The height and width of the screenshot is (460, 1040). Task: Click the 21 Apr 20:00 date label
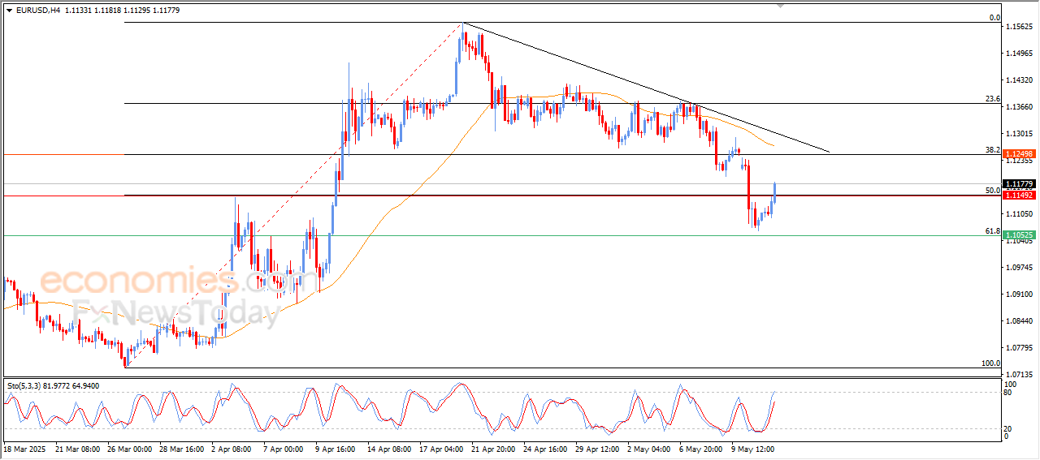(x=495, y=448)
